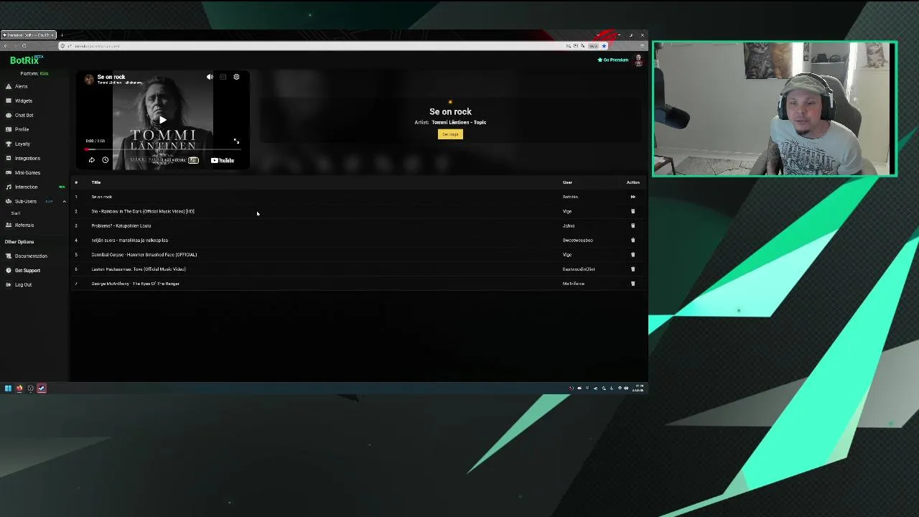Open the YouTube player settings gear
The width and height of the screenshot is (919, 517).
click(236, 77)
